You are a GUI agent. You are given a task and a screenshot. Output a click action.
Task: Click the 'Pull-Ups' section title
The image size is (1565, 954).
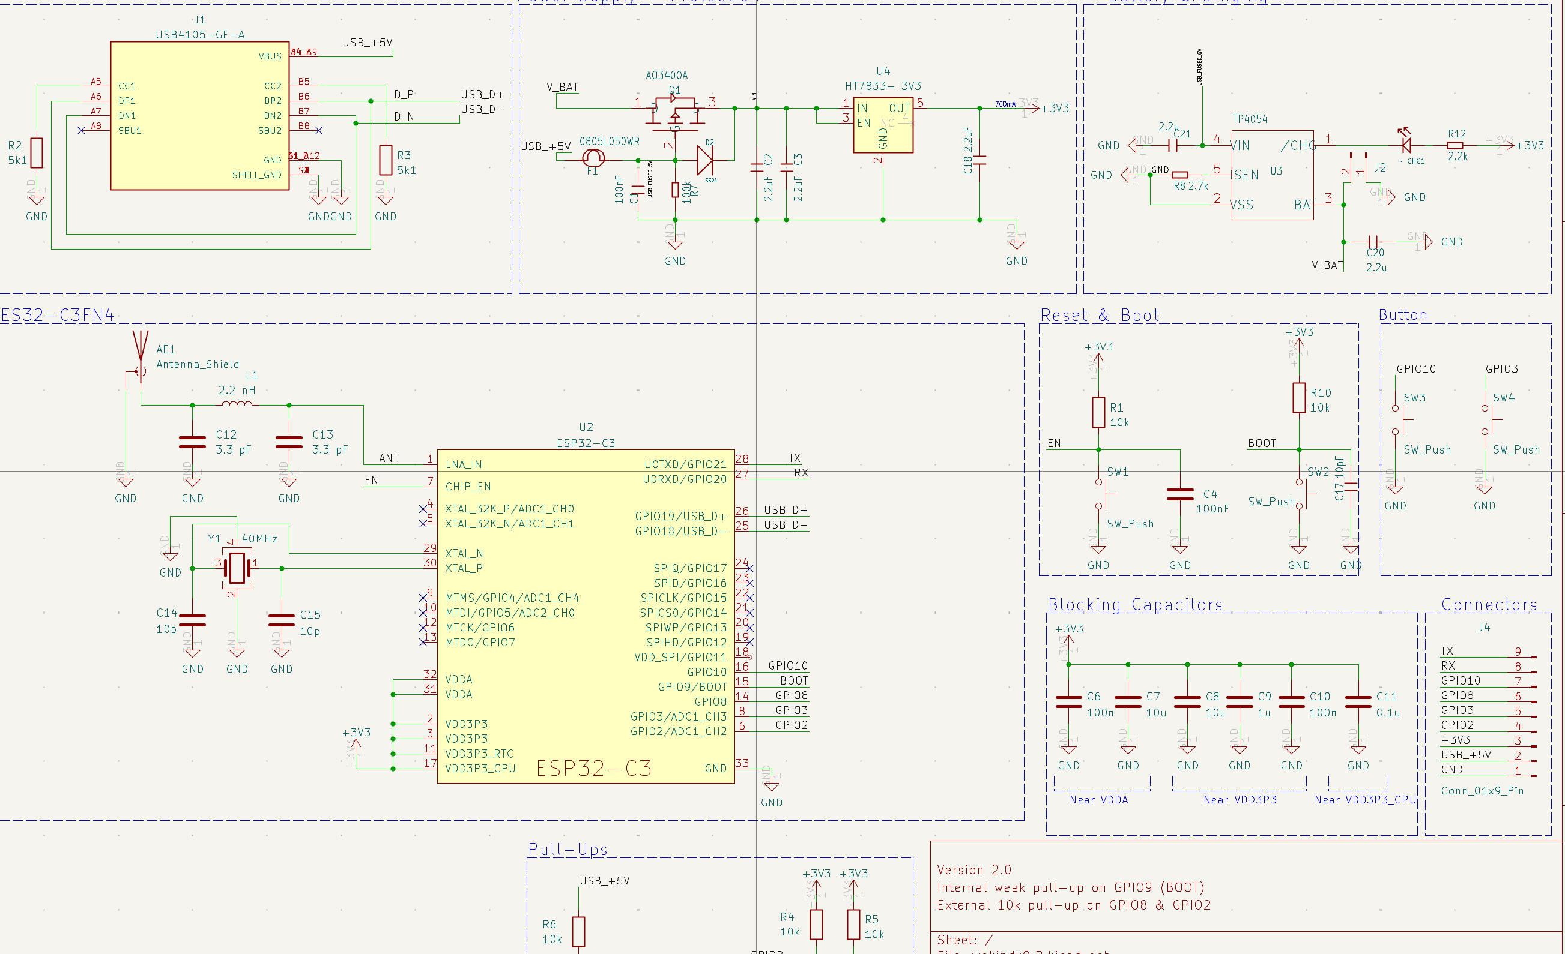click(x=568, y=849)
